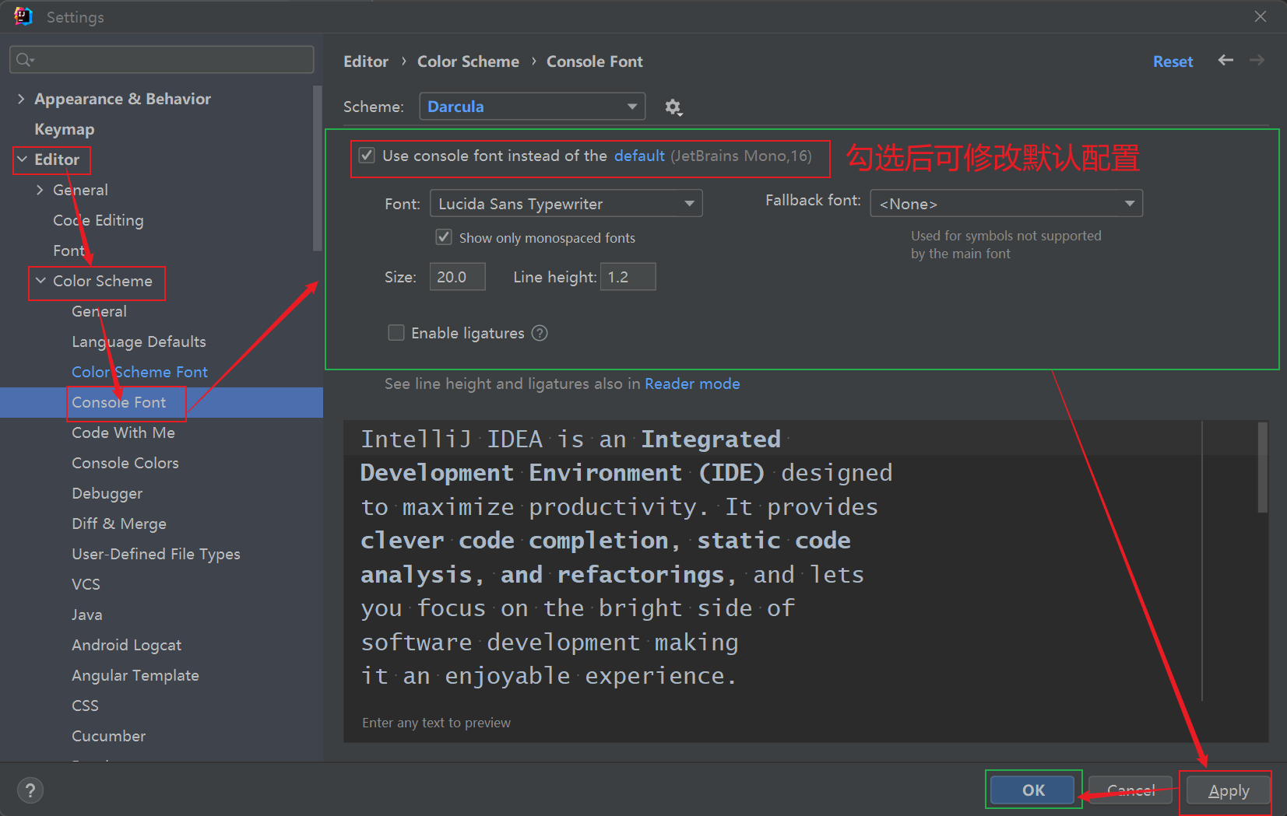This screenshot has height=816, width=1287.
Task: Click the Cancel button
Action: click(x=1131, y=790)
